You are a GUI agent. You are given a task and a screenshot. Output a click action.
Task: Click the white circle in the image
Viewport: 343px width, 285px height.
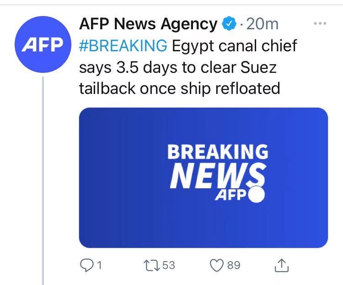(256, 194)
